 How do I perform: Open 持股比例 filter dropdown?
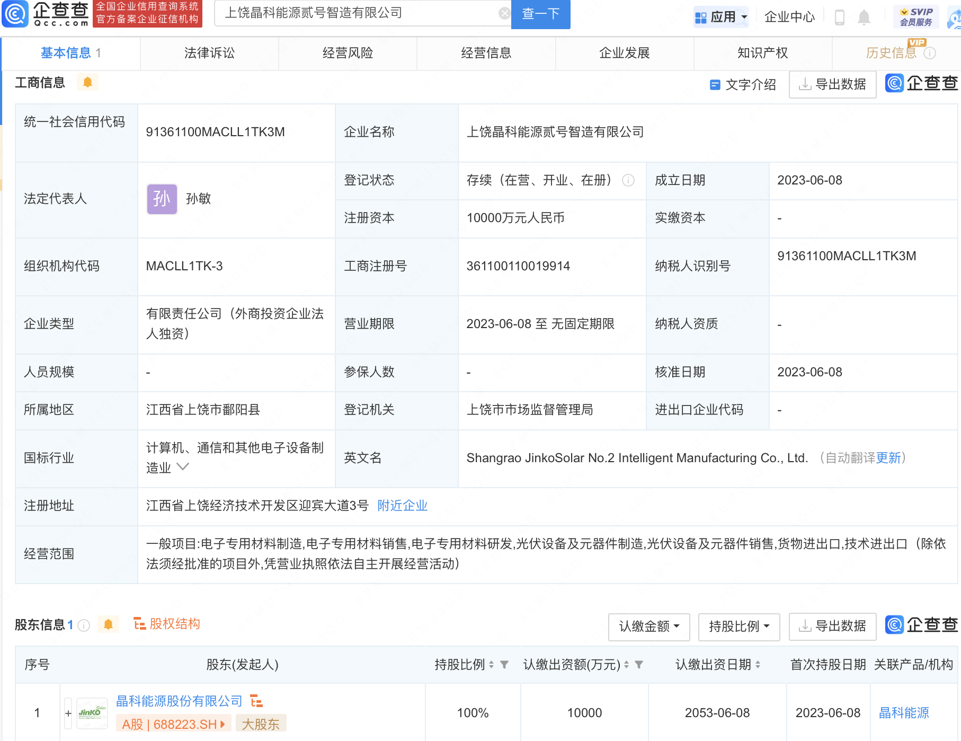click(739, 627)
